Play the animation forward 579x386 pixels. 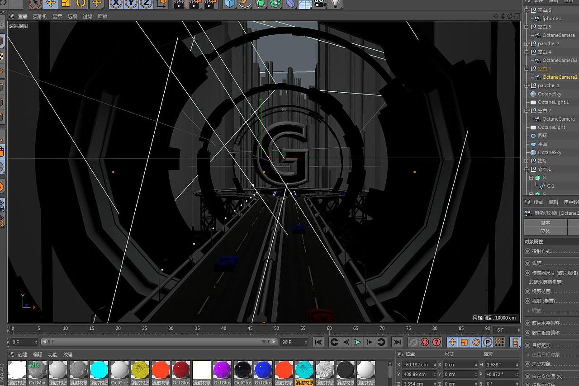[x=357, y=342]
